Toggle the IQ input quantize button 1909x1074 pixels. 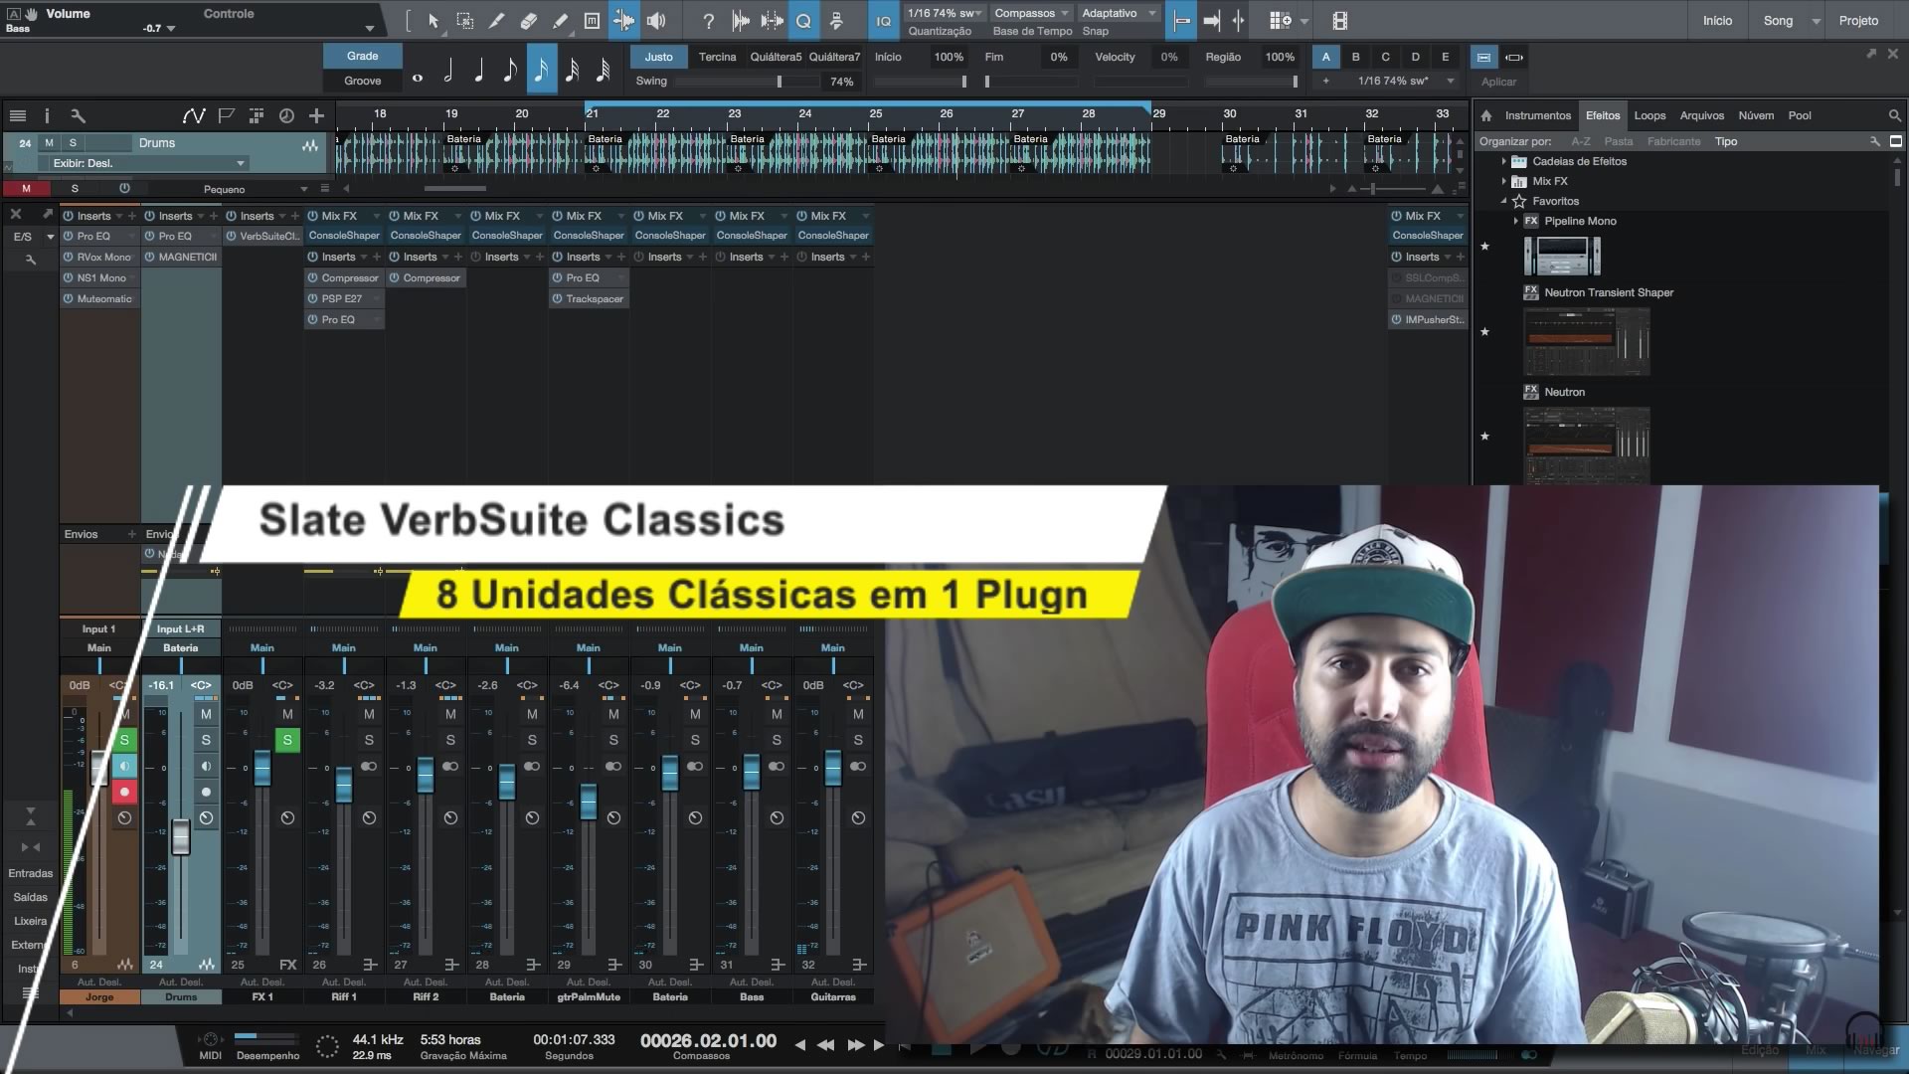pyautogui.click(x=883, y=21)
